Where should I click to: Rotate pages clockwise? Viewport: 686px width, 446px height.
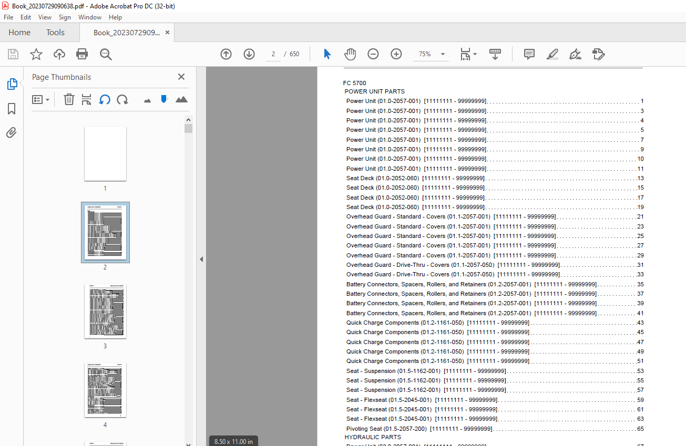tap(122, 99)
